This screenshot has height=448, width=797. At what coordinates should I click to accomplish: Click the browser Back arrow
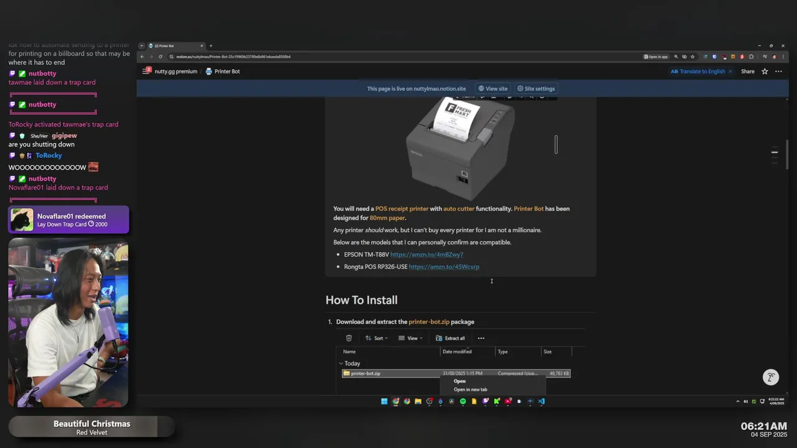(x=142, y=57)
